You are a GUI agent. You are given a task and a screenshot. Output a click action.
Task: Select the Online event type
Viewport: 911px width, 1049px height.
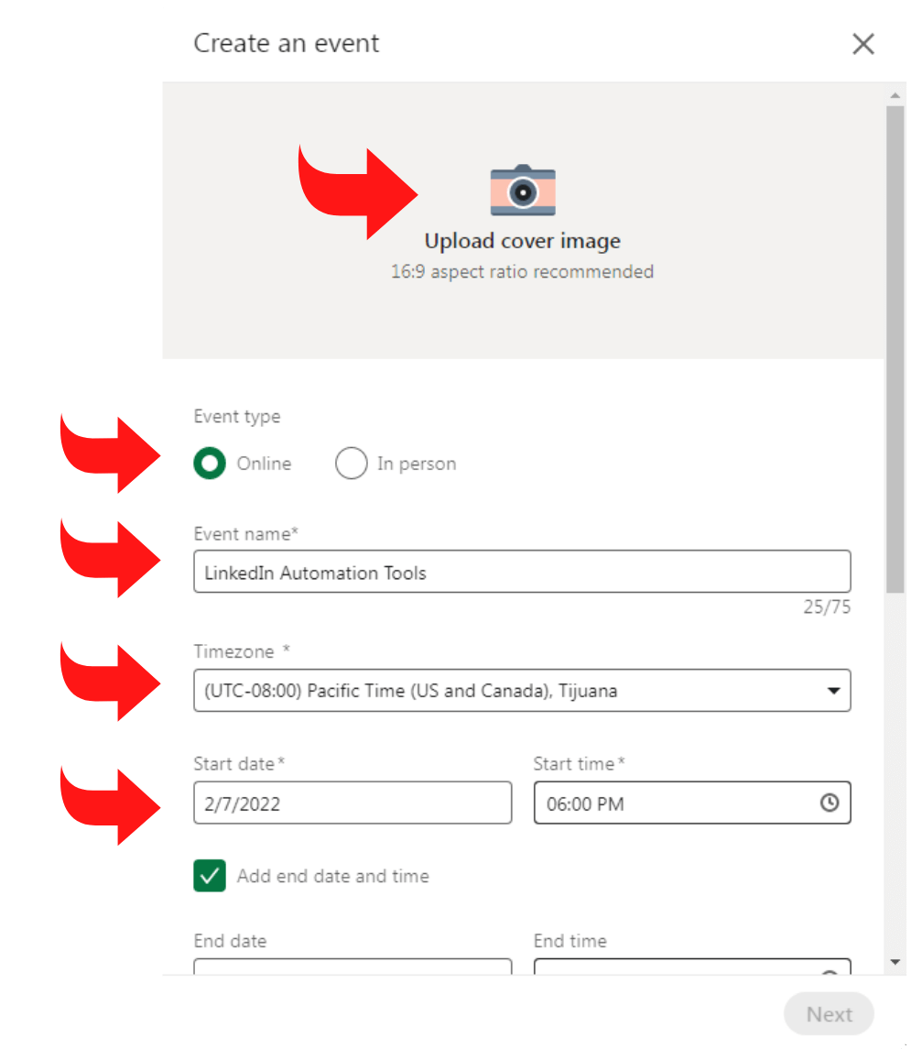click(x=210, y=463)
